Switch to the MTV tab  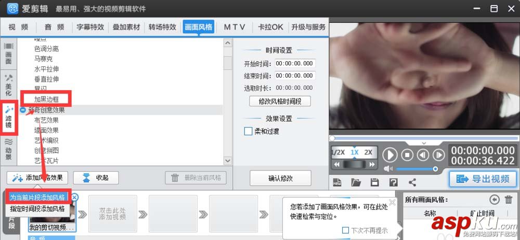click(x=235, y=27)
